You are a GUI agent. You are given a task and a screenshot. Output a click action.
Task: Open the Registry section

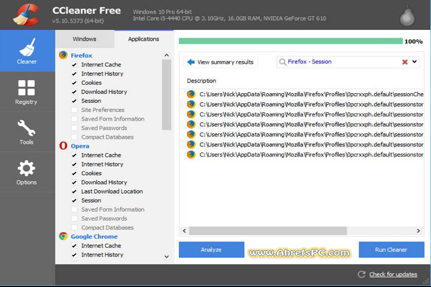(x=27, y=92)
